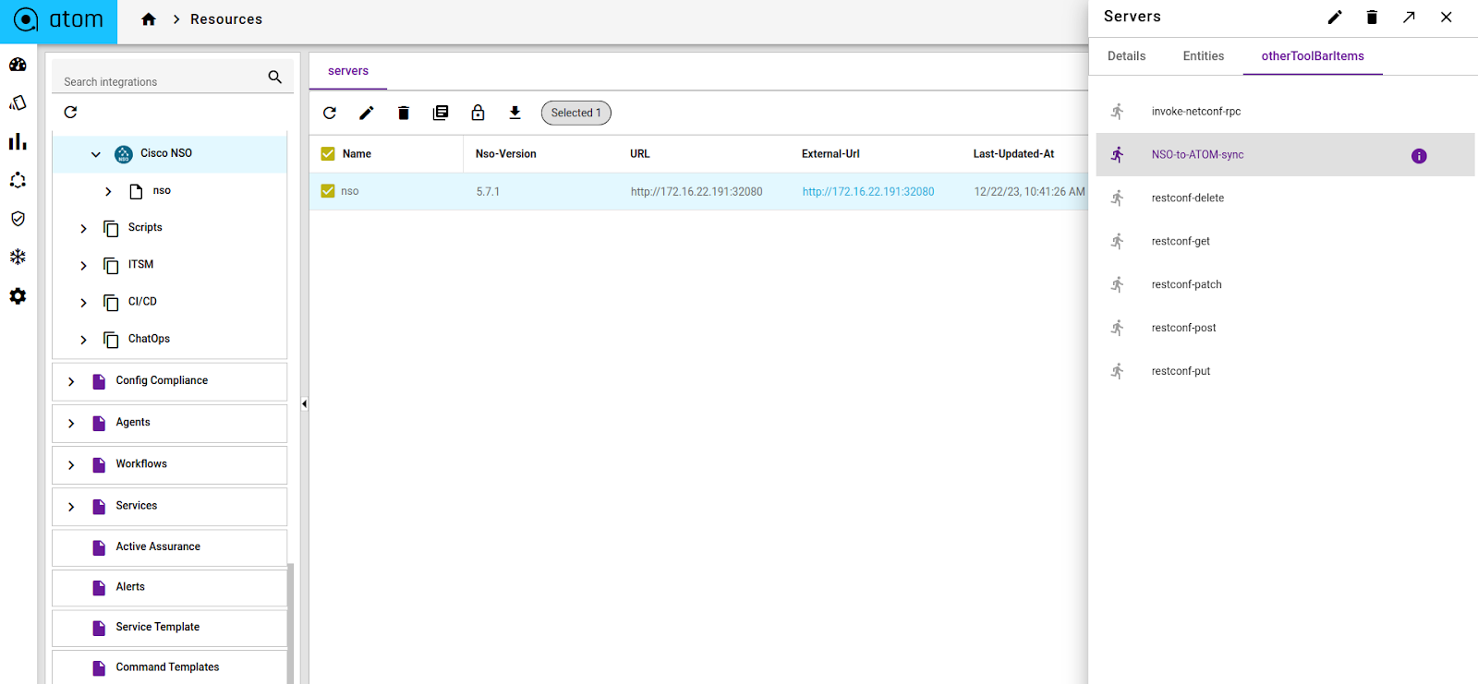Click the atom logo
The width and height of the screenshot is (1478, 684).
click(x=58, y=19)
